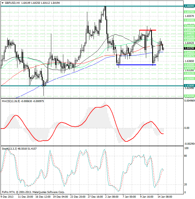Click the 1.63500 green price label

[189, 65]
